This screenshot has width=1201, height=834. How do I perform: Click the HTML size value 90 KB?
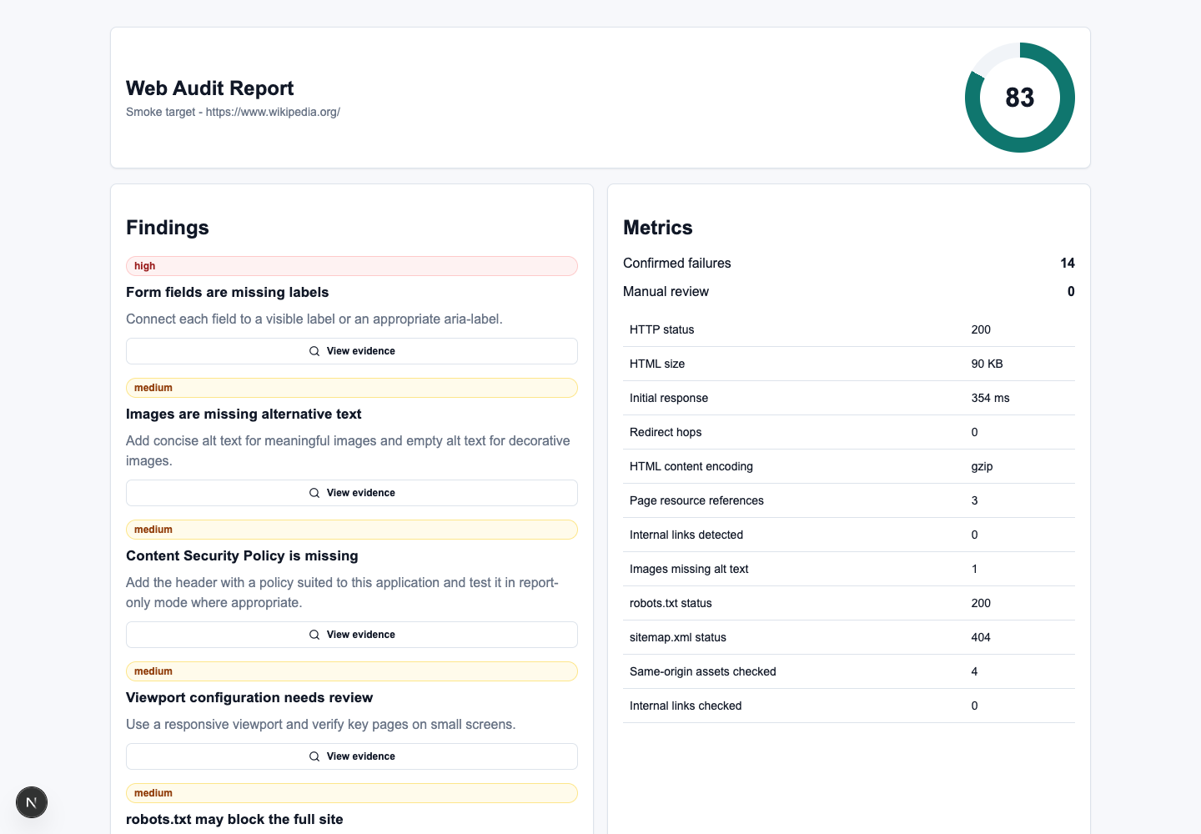987,364
